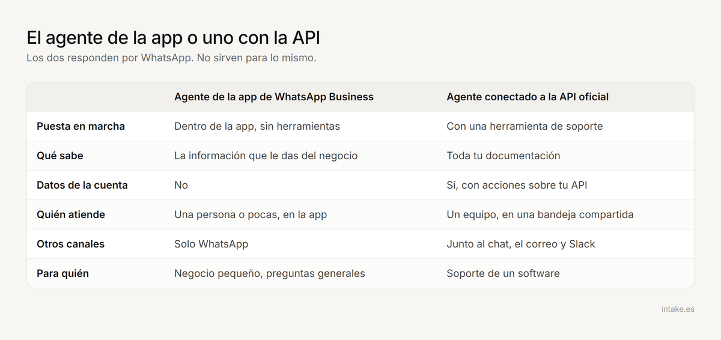
Task: Select column header 'Agente conectado a la API oficial'
Action: tap(528, 97)
